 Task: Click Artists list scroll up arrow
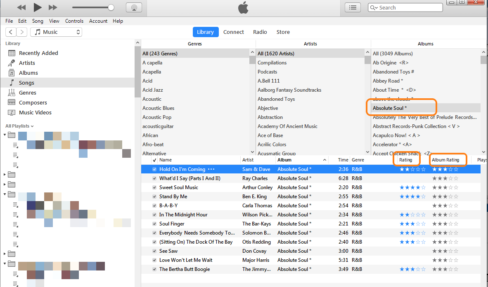[367, 52]
